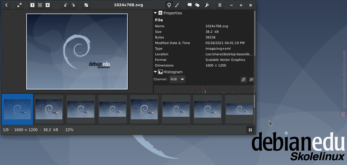The width and height of the screenshot is (347, 165).
Task: Select the fourth thumbnail in filmstrip
Action: [112, 109]
